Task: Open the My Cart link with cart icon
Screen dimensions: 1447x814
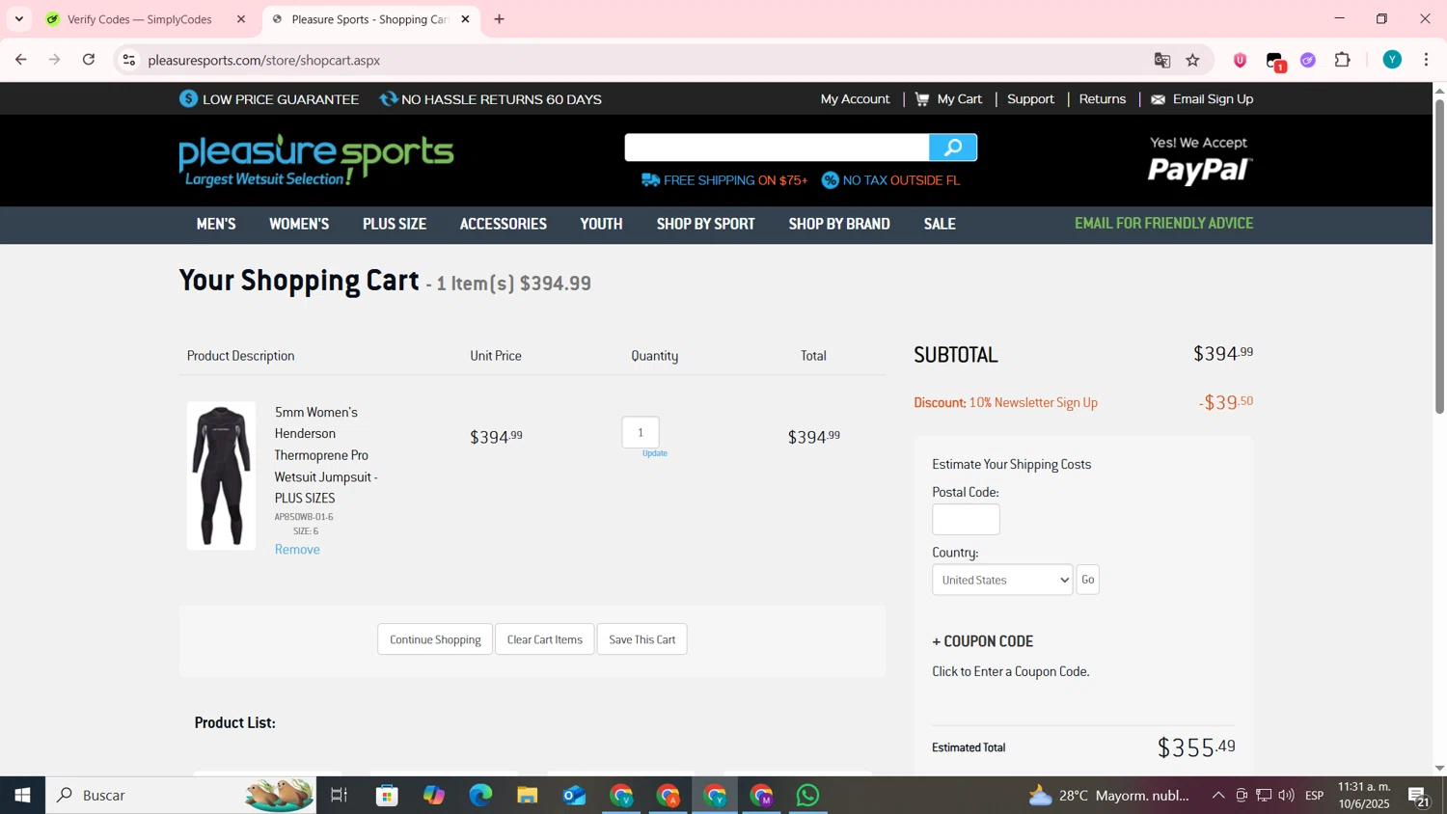Action: tap(948, 99)
